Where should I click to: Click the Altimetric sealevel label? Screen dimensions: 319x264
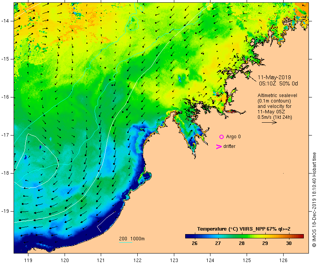[277, 96]
